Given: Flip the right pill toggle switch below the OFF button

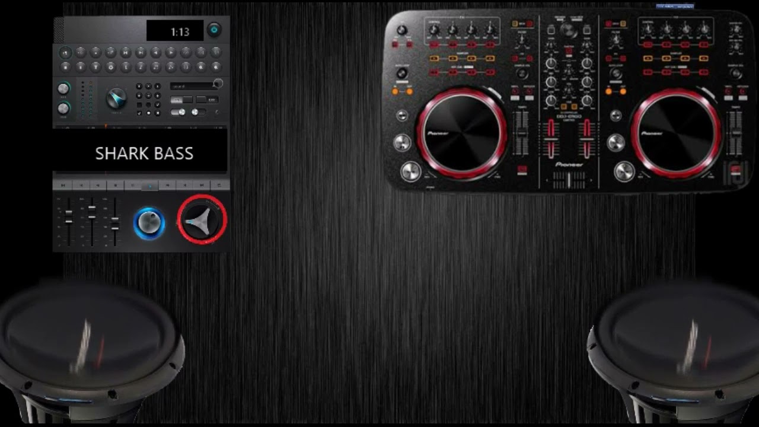Looking at the screenshot, I should (199, 112).
